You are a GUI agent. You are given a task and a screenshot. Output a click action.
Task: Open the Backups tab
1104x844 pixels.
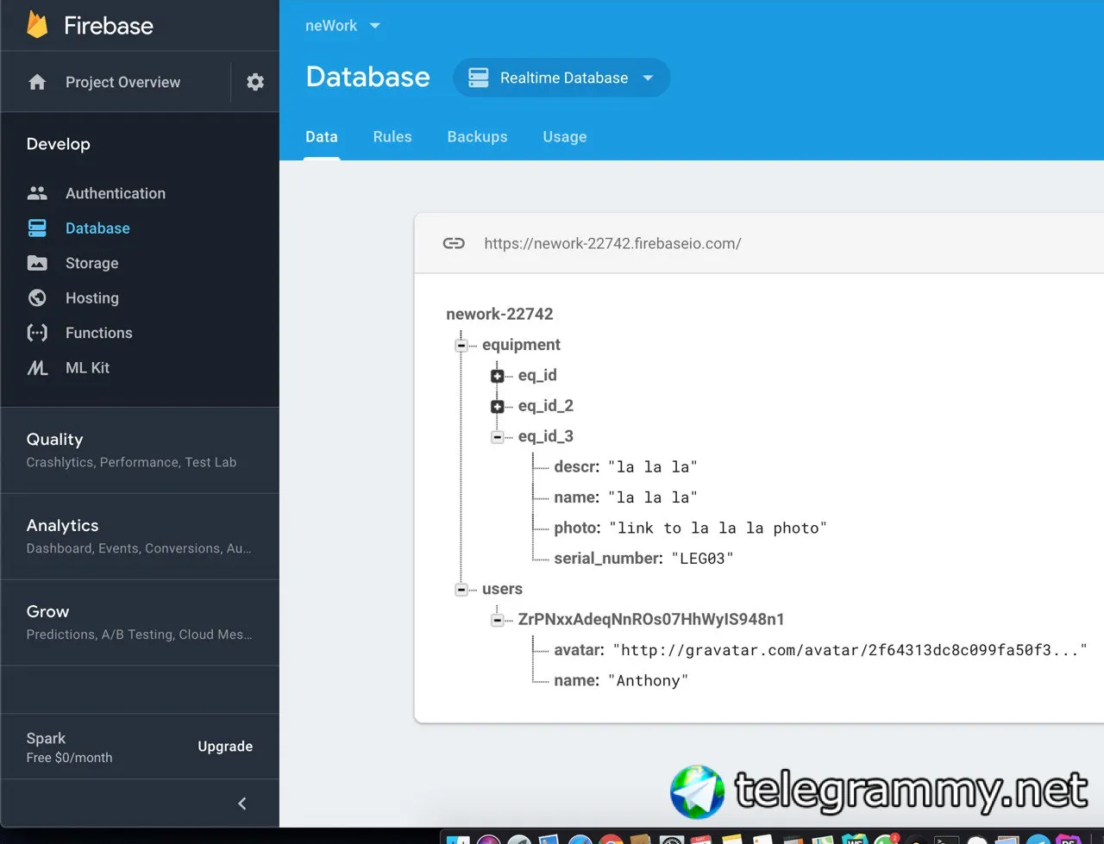coord(477,137)
